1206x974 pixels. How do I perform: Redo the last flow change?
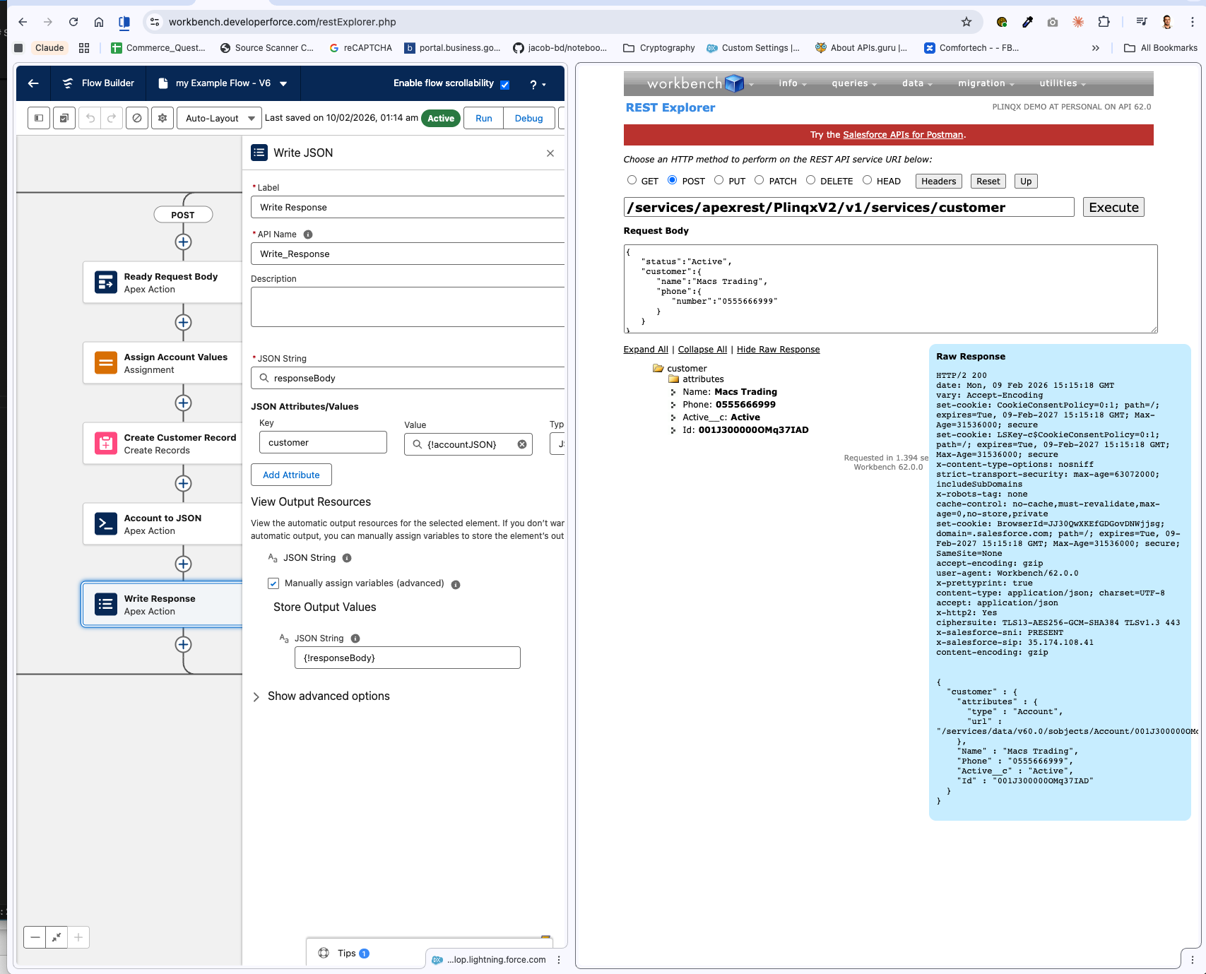(x=112, y=118)
